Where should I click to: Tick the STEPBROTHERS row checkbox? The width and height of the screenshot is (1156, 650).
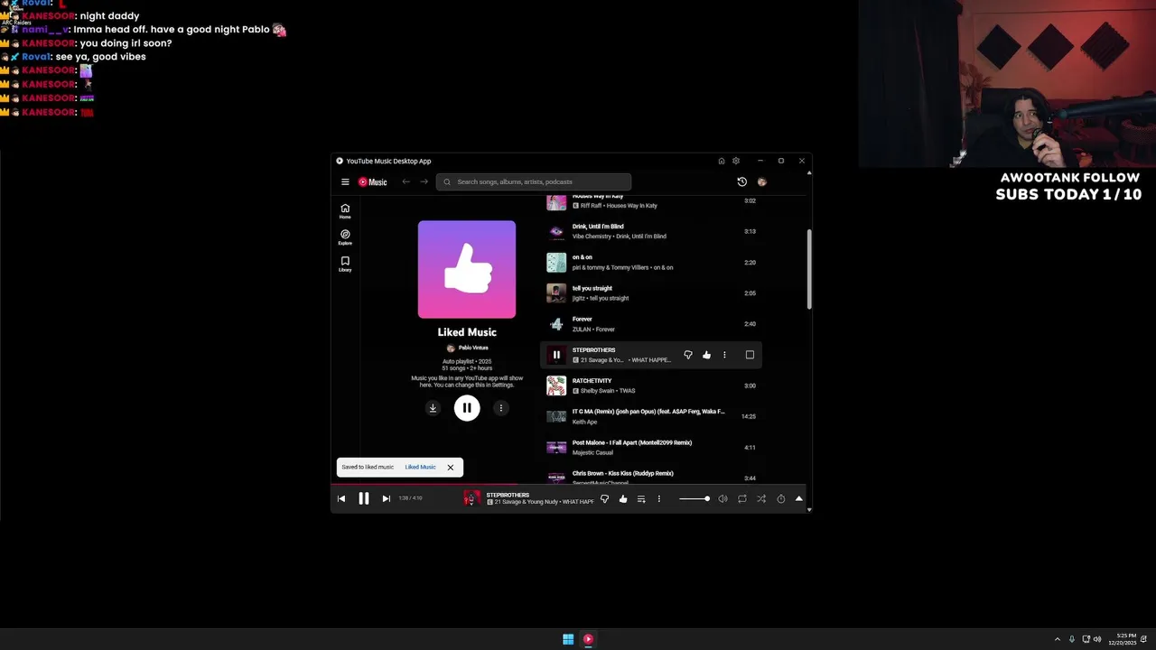[750, 355]
